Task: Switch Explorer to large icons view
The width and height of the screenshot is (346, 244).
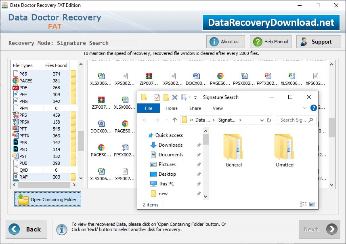Action: click(312, 204)
